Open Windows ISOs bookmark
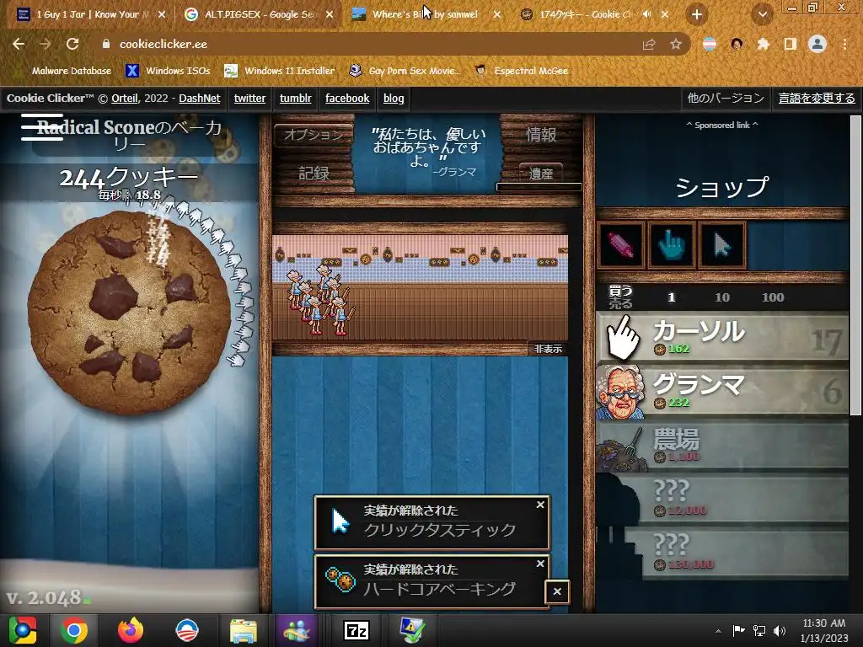Viewport: 863px width, 647px height. pos(168,71)
